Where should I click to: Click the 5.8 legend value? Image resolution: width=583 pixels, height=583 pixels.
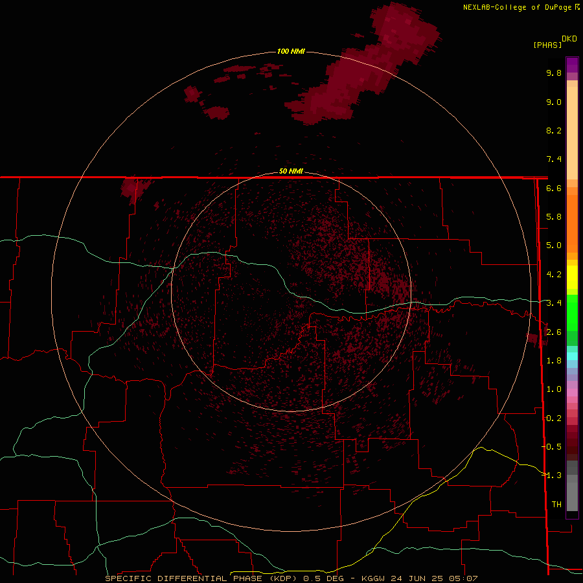tap(554, 217)
